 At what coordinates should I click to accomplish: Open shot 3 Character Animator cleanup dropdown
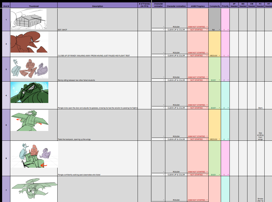click(163, 80)
